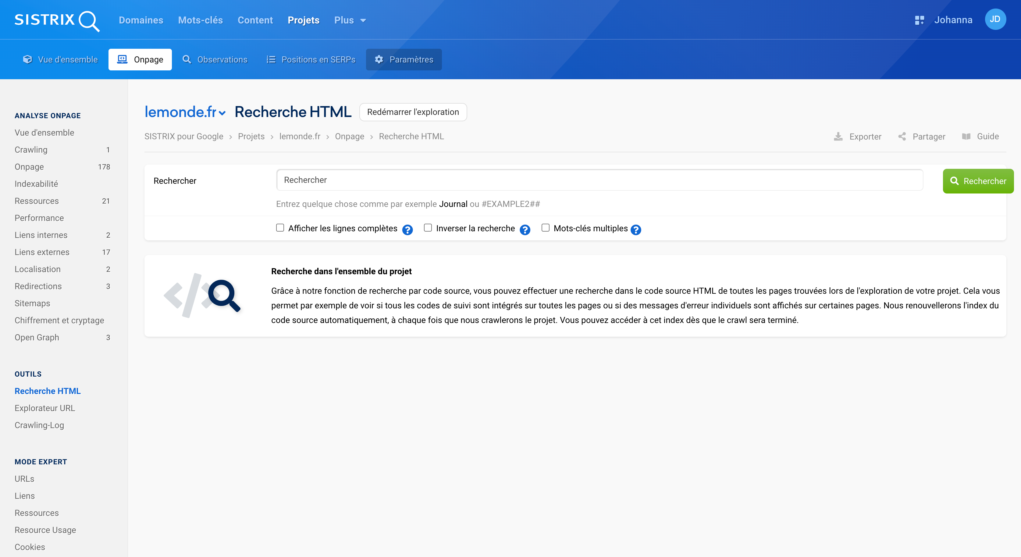
Task: Open Resource Usage in Mode Expert
Action: 45,530
